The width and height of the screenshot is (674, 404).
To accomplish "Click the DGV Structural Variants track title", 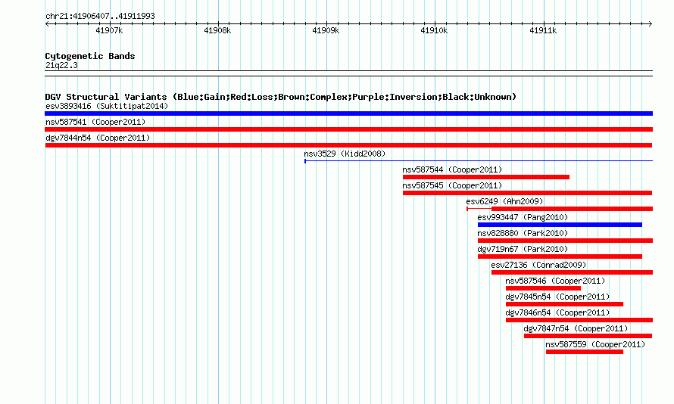I will (280, 97).
